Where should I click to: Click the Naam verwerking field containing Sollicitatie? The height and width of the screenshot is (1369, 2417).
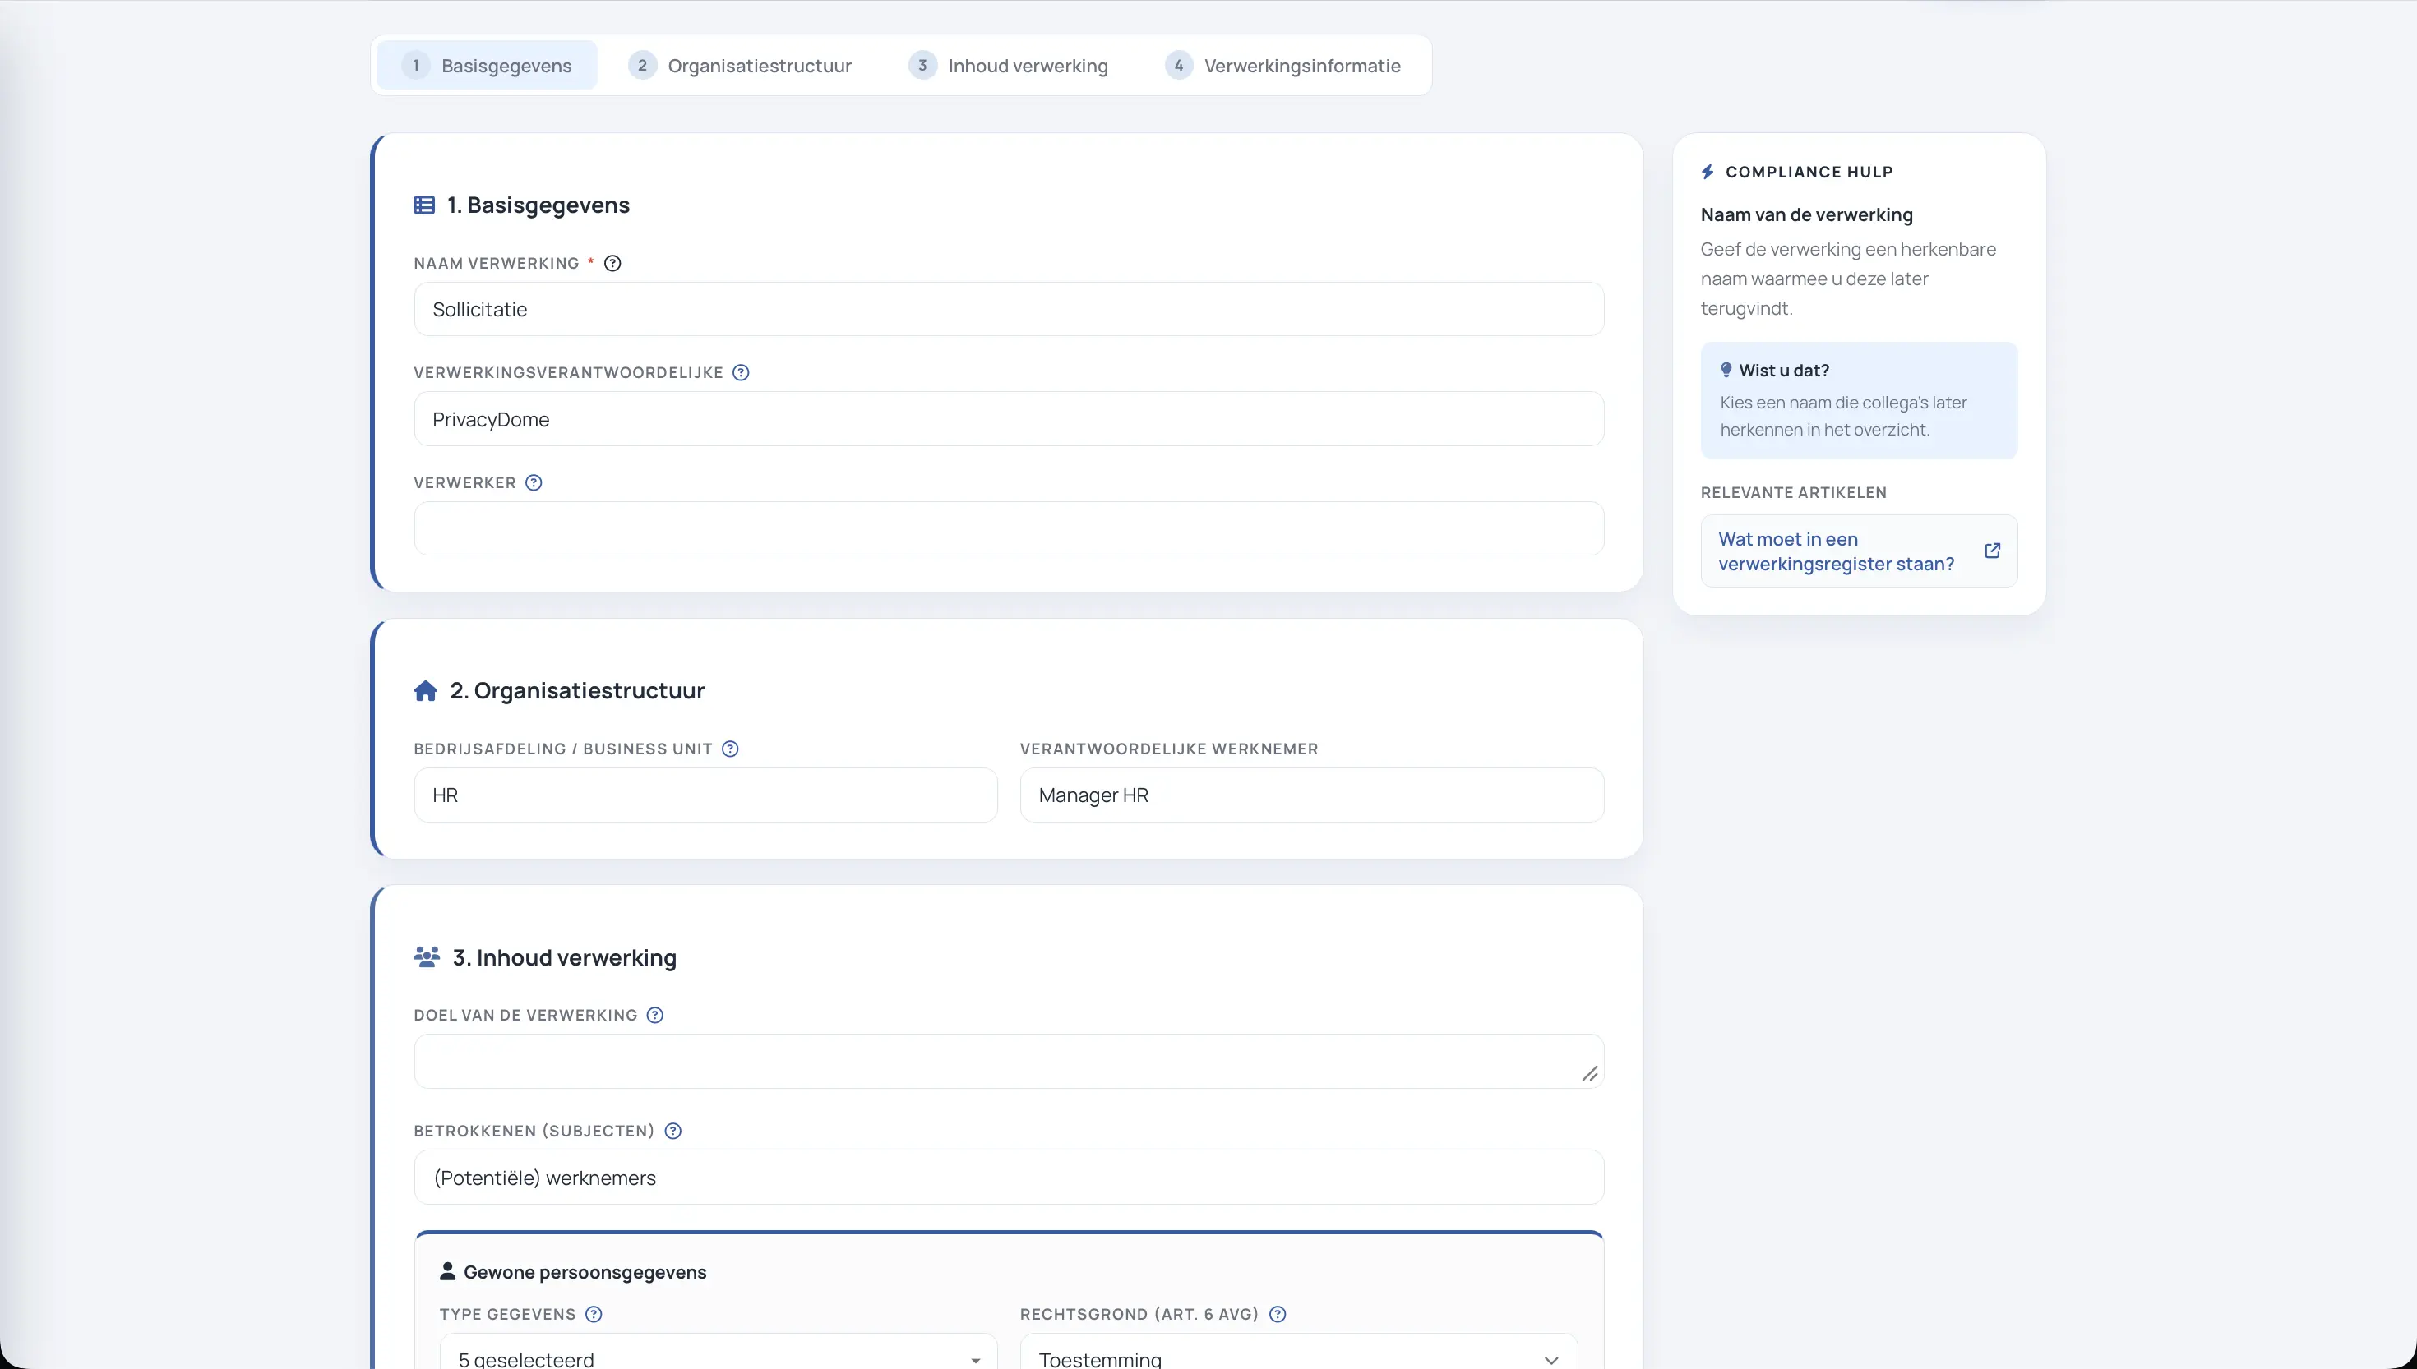tap(1008, 309)
